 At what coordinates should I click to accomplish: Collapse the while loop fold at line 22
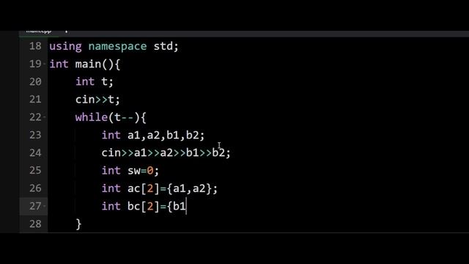(x=45, y=117)
